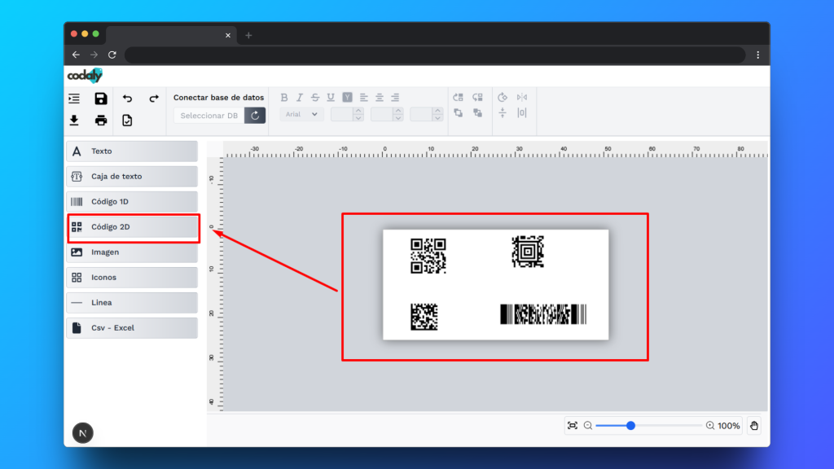
Task: Click the Seleccionar DB field
Action: (209, 116)
